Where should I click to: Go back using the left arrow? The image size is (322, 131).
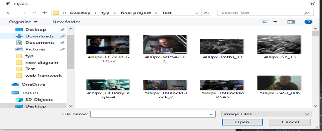pos(9,13)
